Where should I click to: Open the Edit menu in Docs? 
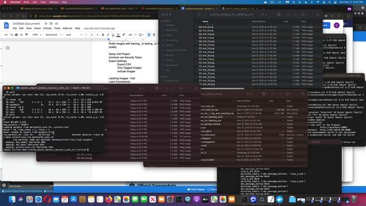[x=21, y=28]
